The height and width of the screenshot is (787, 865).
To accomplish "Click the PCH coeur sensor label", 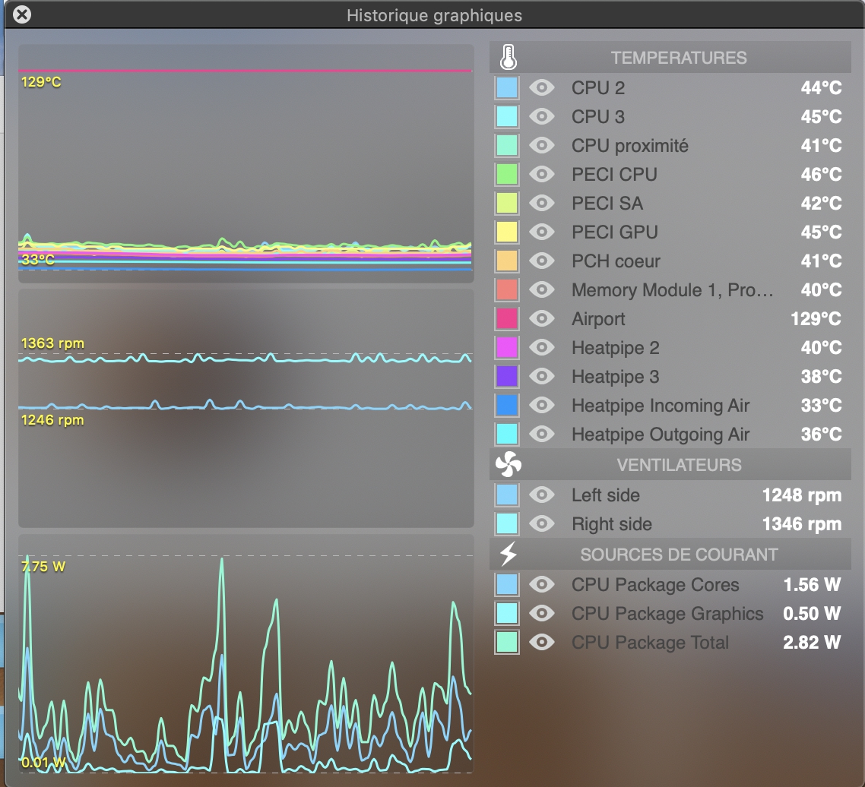I will point(616,261).
